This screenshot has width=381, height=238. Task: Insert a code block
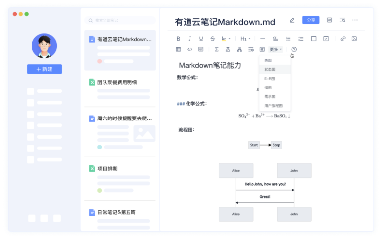click(201, 49)
